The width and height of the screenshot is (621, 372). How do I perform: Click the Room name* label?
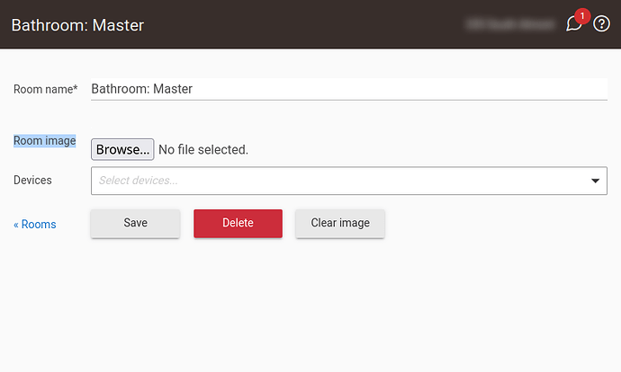pos(46,89)
